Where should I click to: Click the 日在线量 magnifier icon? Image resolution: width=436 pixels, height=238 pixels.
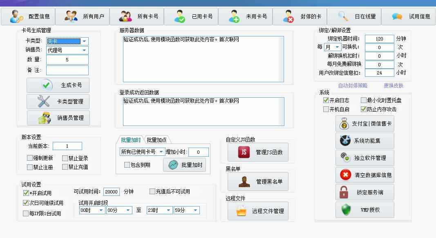[343, 16]
